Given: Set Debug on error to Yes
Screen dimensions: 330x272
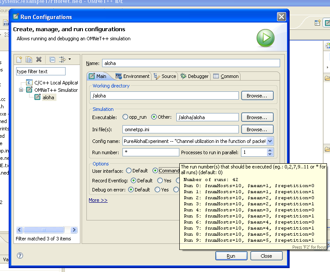Looking at the screenshot, I should click(x=157, y=190).
